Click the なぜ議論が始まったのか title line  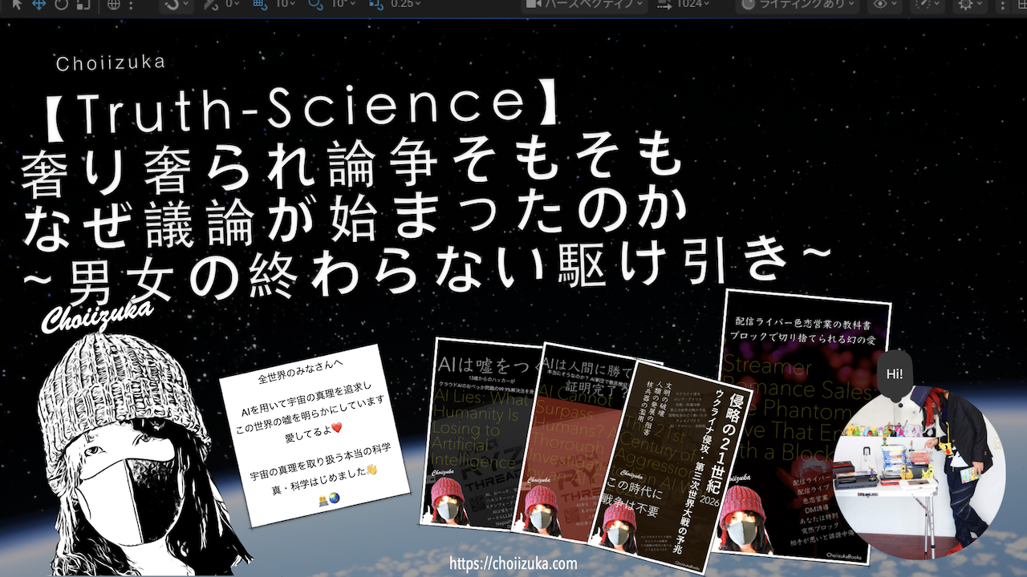click(356, 216)
